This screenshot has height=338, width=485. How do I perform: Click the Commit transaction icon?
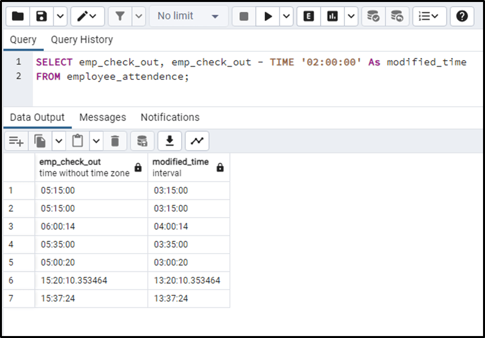(373, 16)
